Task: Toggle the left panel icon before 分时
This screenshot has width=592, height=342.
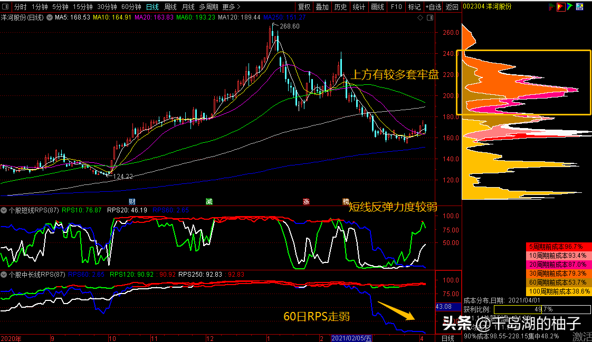Action: point(5,7)
